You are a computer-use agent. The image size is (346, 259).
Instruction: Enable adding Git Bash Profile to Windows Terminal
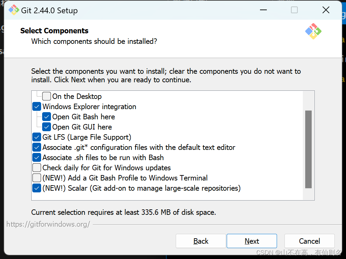pos(36,177)
